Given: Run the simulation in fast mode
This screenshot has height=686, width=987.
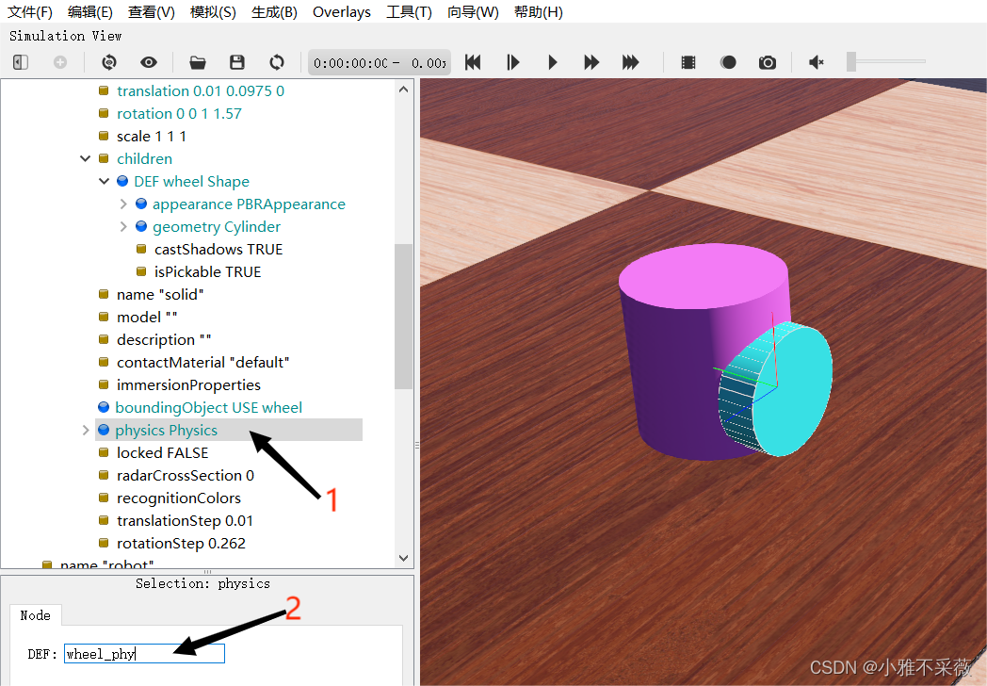Looking at the screenshot, I should pyautogui.click(x=591, y=62).
